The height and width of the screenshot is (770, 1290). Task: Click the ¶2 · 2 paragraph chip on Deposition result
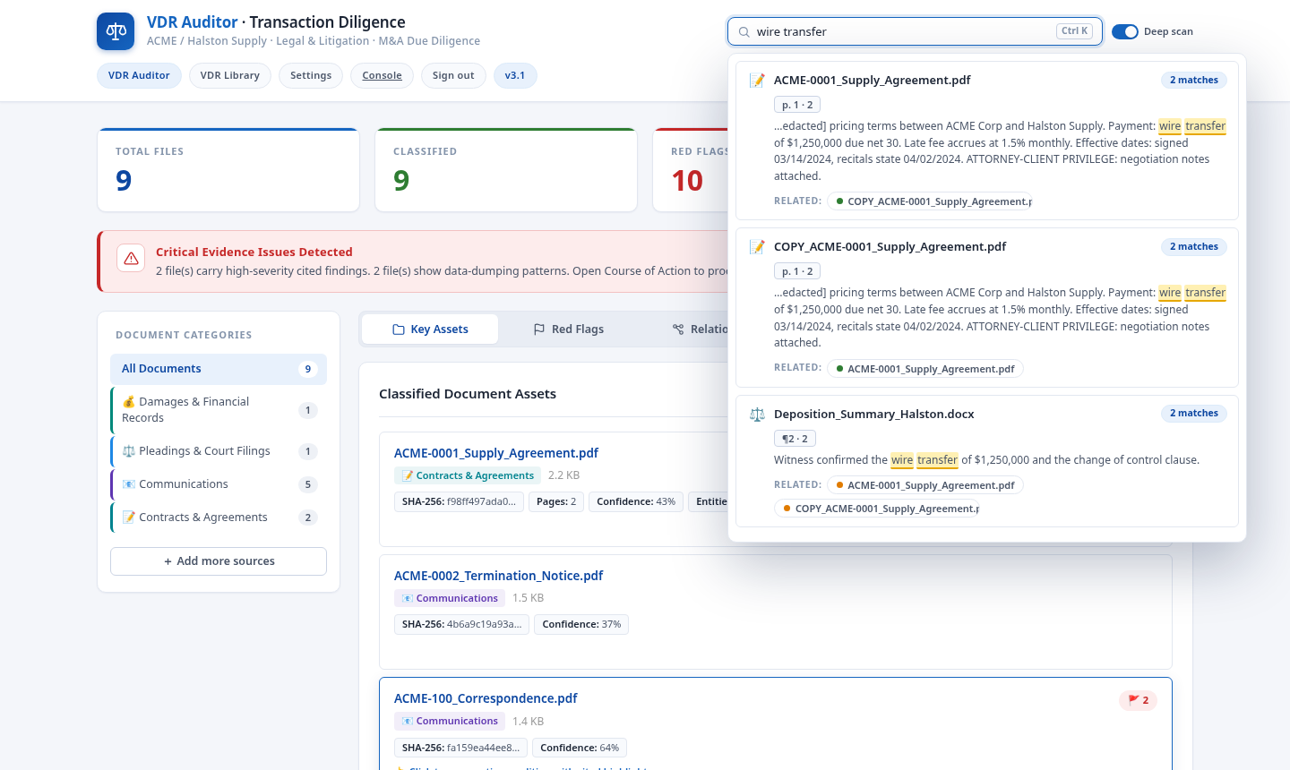click(x=795, y=439)
